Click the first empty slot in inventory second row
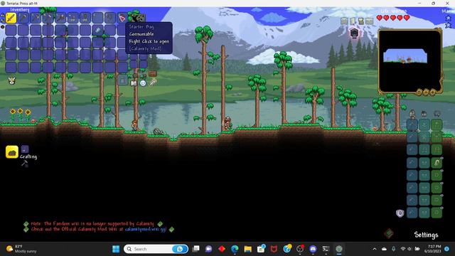 (x=11, y=30)
